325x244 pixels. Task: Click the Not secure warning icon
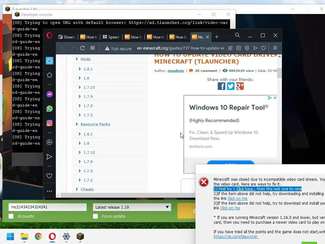tap(107, 48)
